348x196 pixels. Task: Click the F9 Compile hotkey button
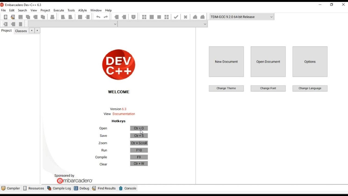139,157
